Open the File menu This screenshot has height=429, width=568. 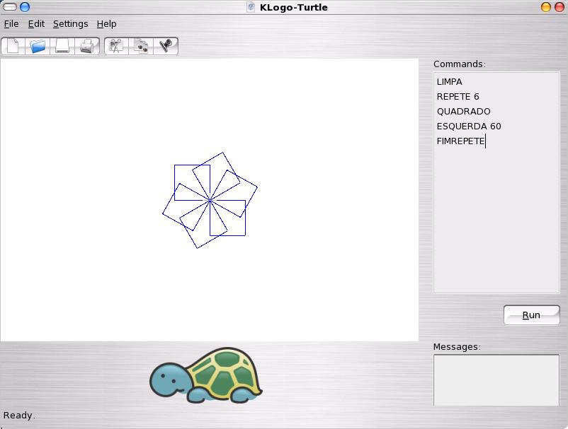pyautogui.click(x=11, y=24)
